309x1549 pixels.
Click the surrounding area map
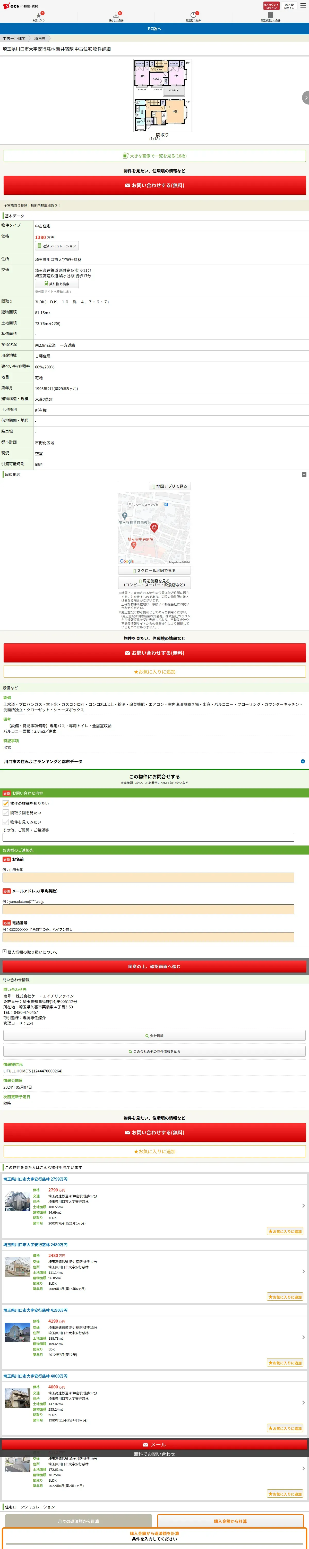(x=154, y=528)
